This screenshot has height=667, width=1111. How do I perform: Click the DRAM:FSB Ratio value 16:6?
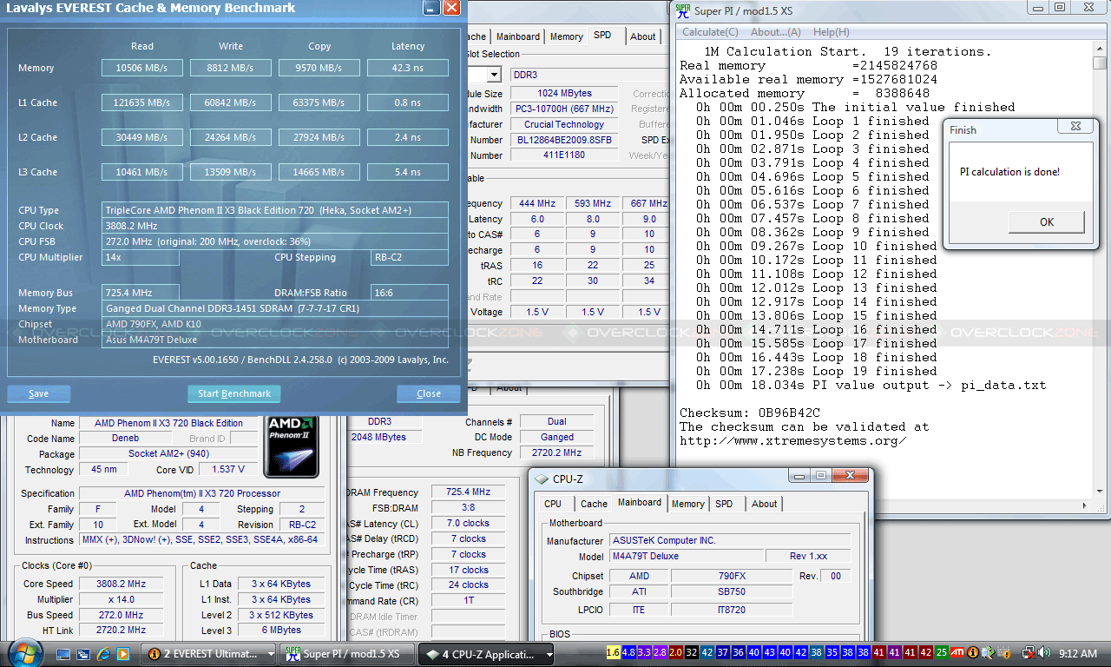pos(409,293)
